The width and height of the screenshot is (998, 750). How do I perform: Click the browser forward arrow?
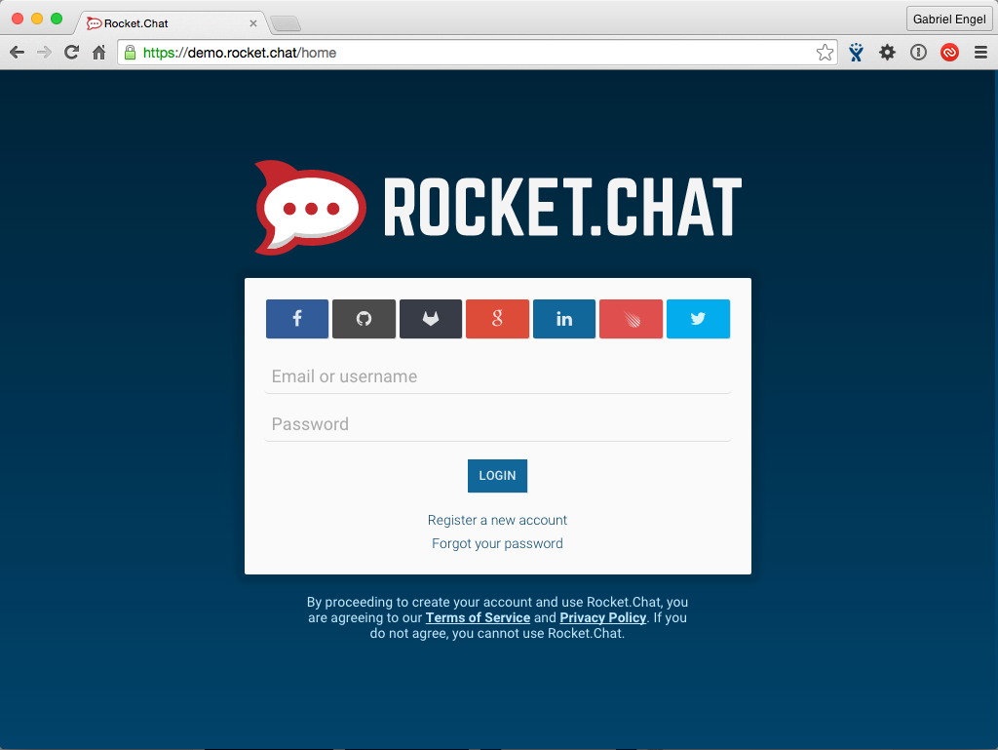click(44, 53)
